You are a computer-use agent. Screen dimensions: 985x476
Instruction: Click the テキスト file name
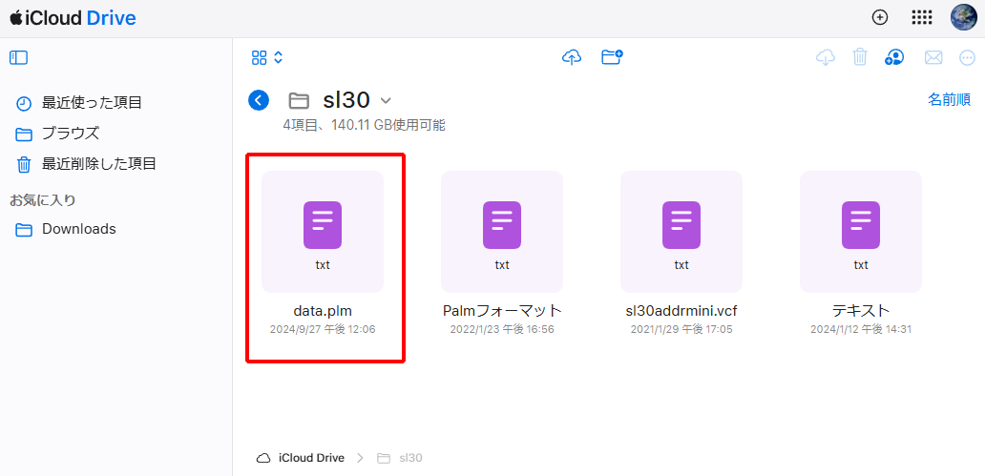pyautogui.click(x=861, y=310)
